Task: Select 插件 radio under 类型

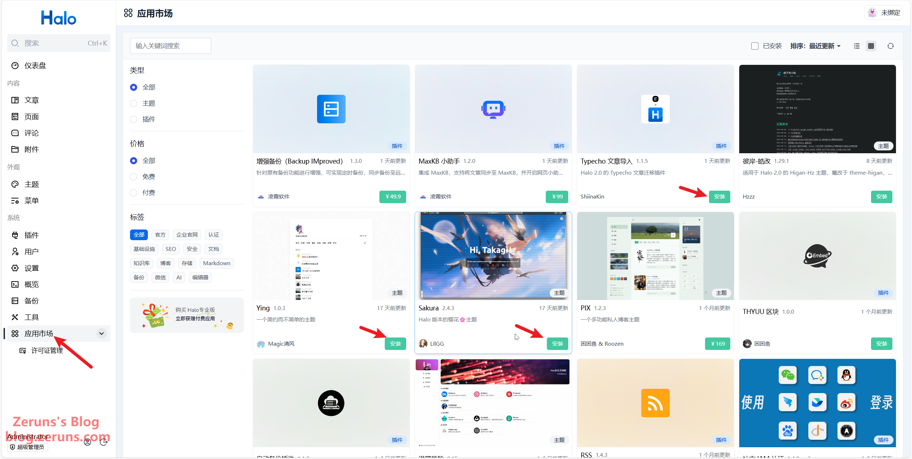Action: [134, 119]
